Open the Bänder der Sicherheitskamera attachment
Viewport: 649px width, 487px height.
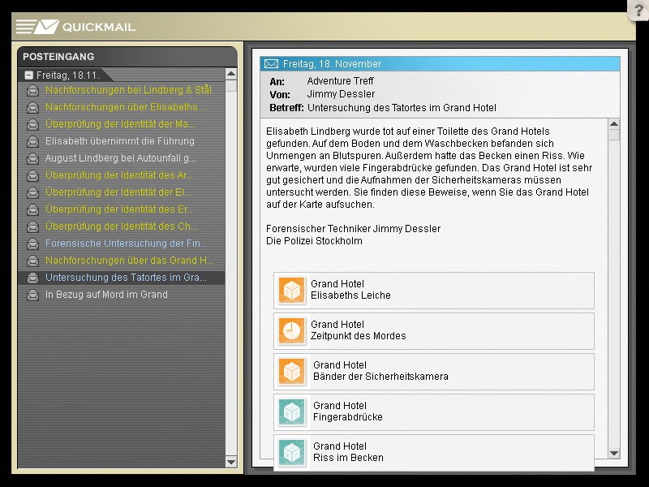point(434,372)
